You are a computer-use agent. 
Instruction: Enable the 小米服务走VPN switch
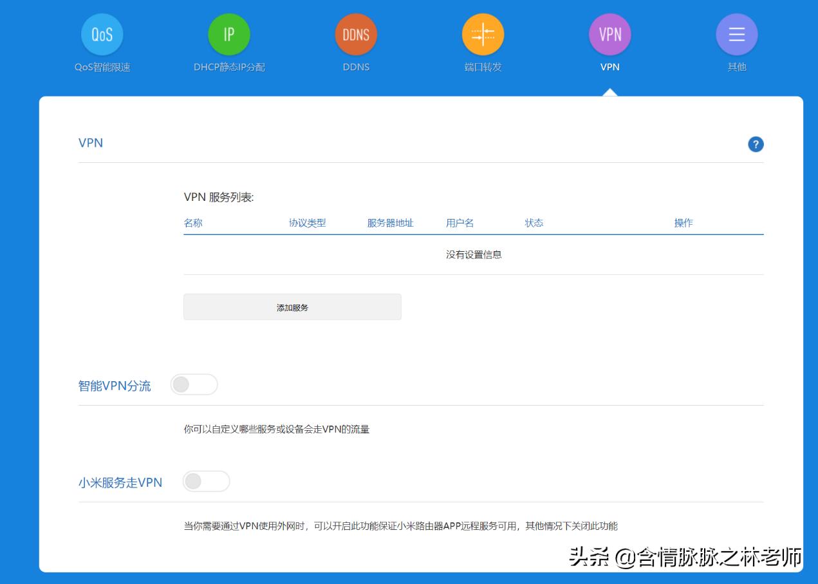pos(207,480)
